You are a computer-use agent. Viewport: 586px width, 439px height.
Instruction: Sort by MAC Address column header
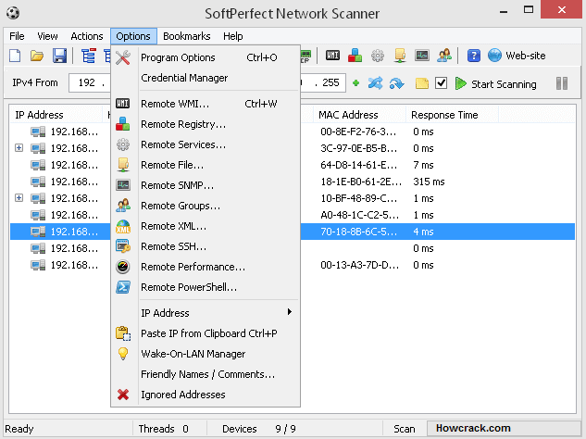click(359, 115)
